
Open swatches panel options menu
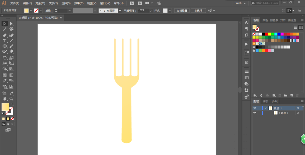pos(302,20)
